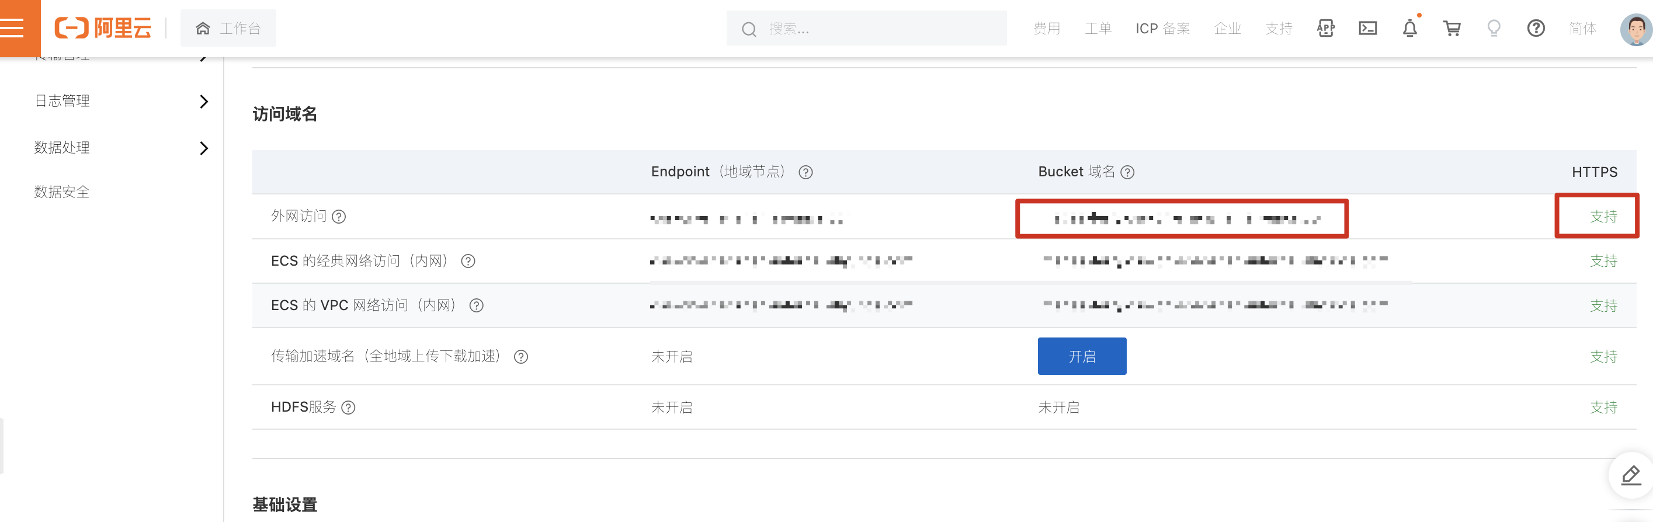
Task: Show help for Bucket 域名 column
Action: point(1127,172)
